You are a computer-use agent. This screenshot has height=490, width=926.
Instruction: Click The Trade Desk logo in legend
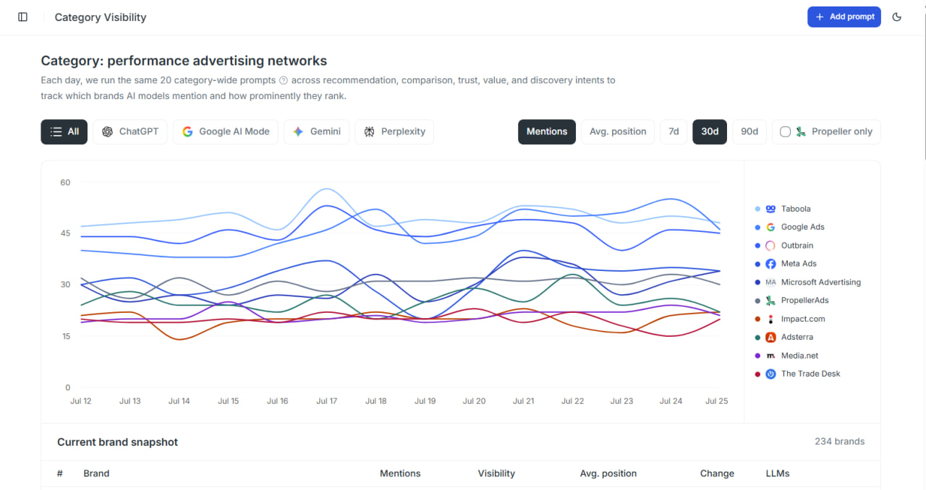tap(770, 374)
